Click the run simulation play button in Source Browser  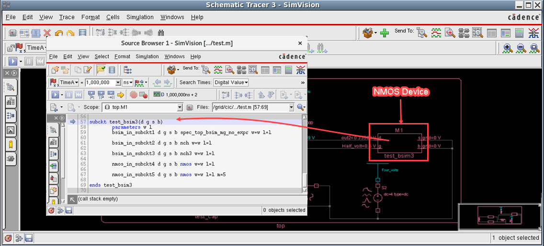[55, 95]
